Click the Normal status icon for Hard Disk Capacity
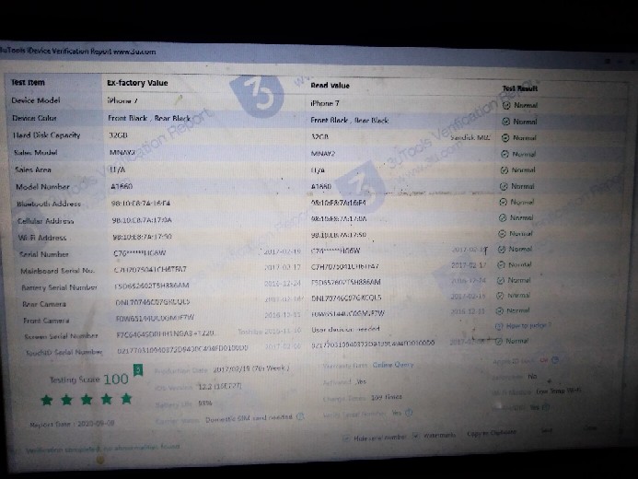Screen dimensions: 638x479 (x=505, y=137)
